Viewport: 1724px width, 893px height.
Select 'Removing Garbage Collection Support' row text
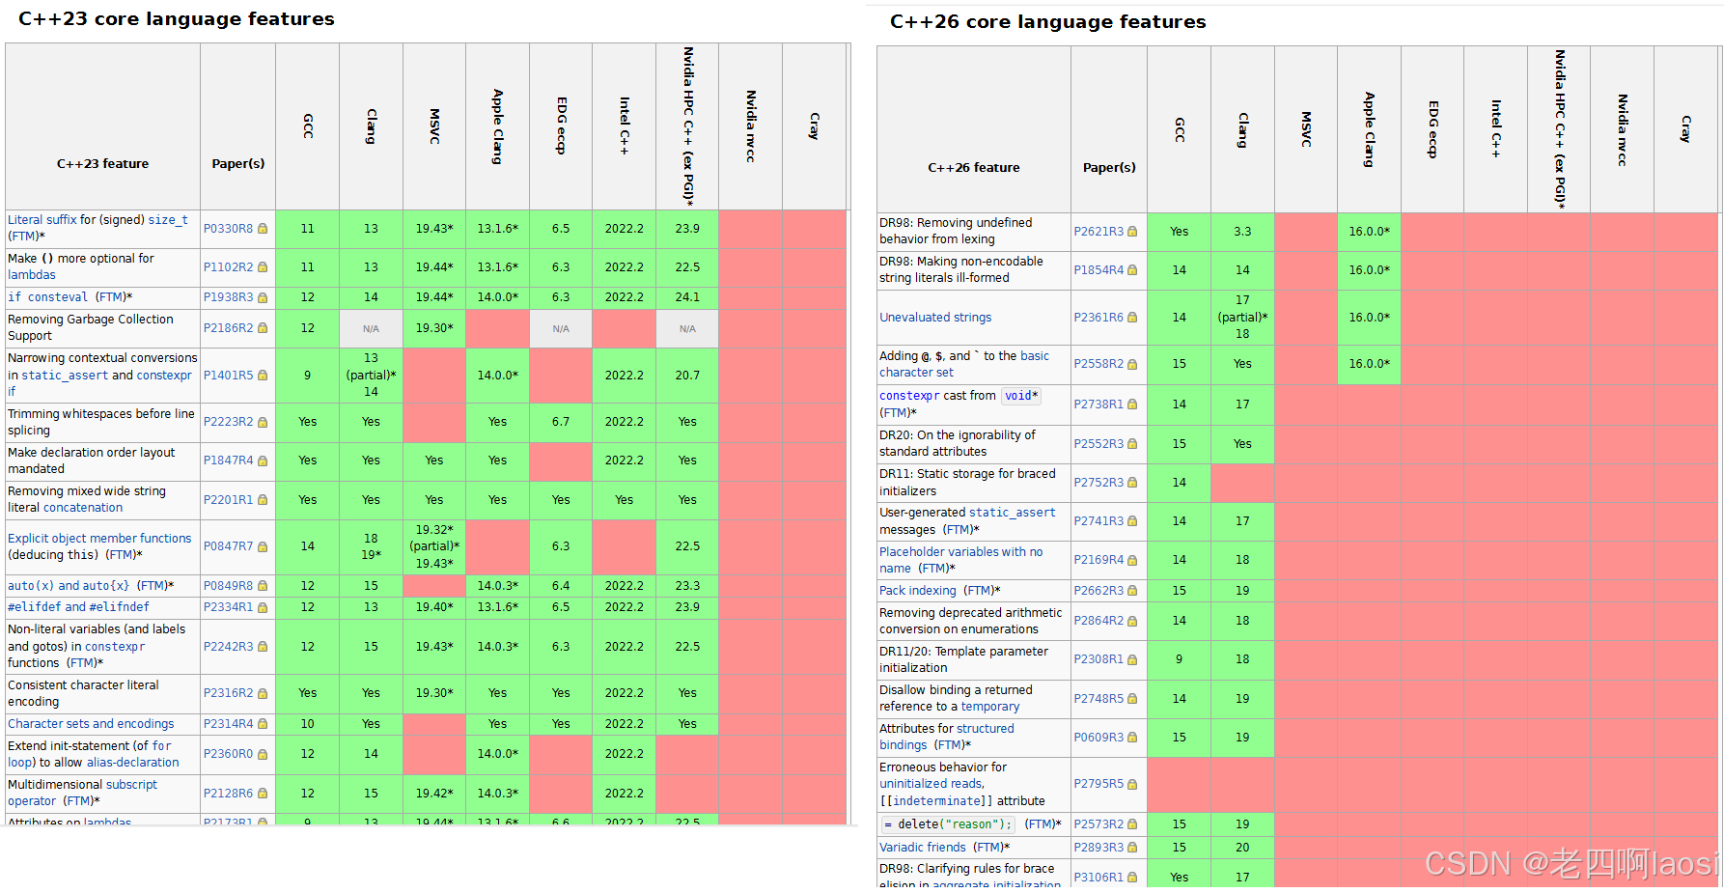coord(91,328)
